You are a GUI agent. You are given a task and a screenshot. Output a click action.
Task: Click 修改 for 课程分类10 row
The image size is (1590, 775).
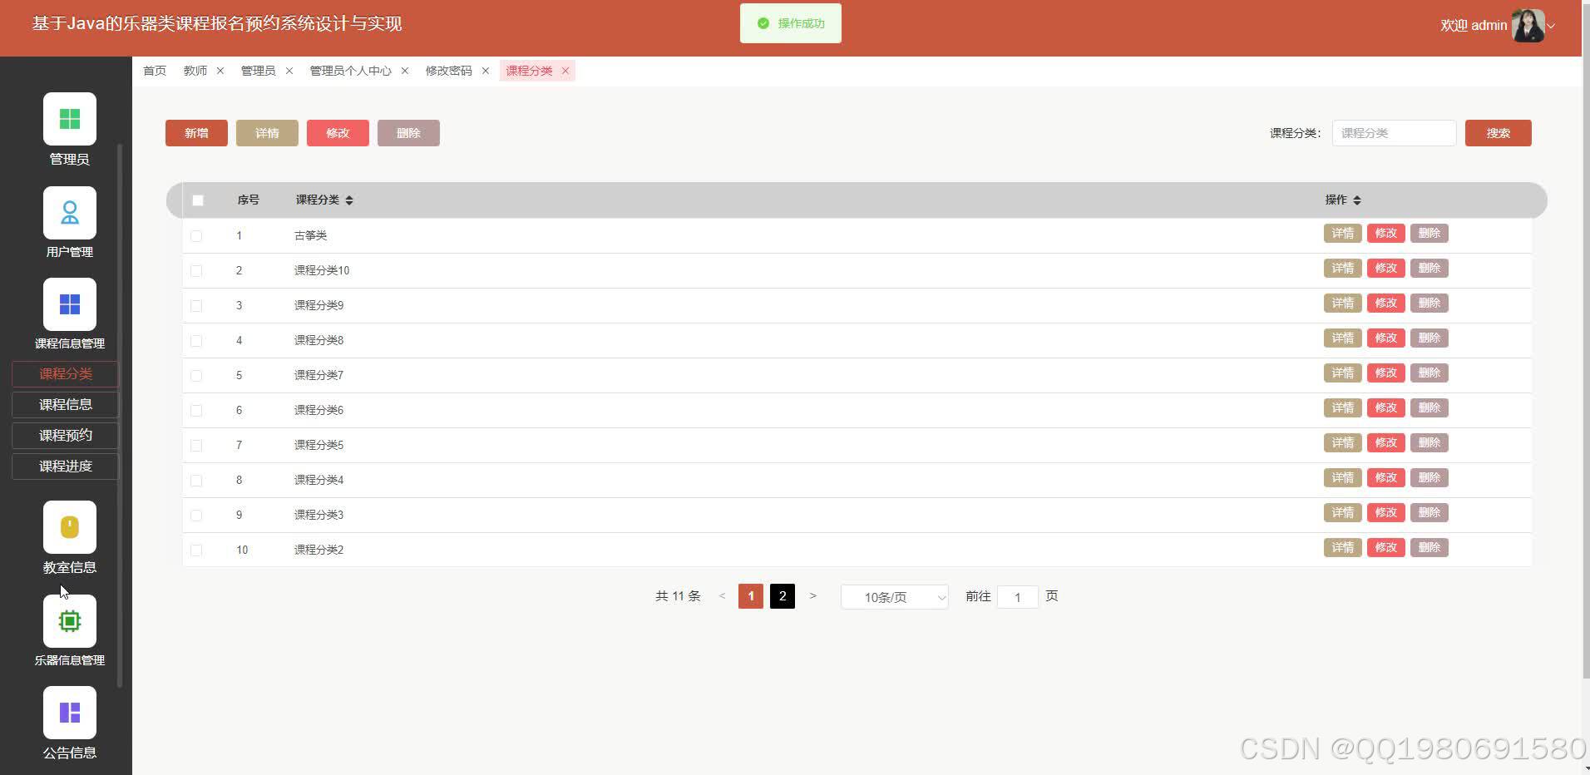(x=1385, y=269)
